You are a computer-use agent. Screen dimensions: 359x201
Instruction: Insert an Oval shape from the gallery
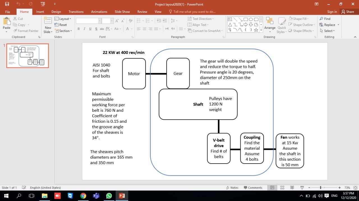click(x=250, y=19)
